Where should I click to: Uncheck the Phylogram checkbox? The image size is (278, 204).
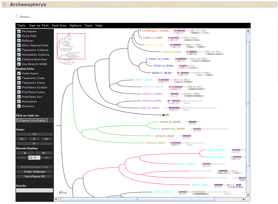click(x=19, y=31)
